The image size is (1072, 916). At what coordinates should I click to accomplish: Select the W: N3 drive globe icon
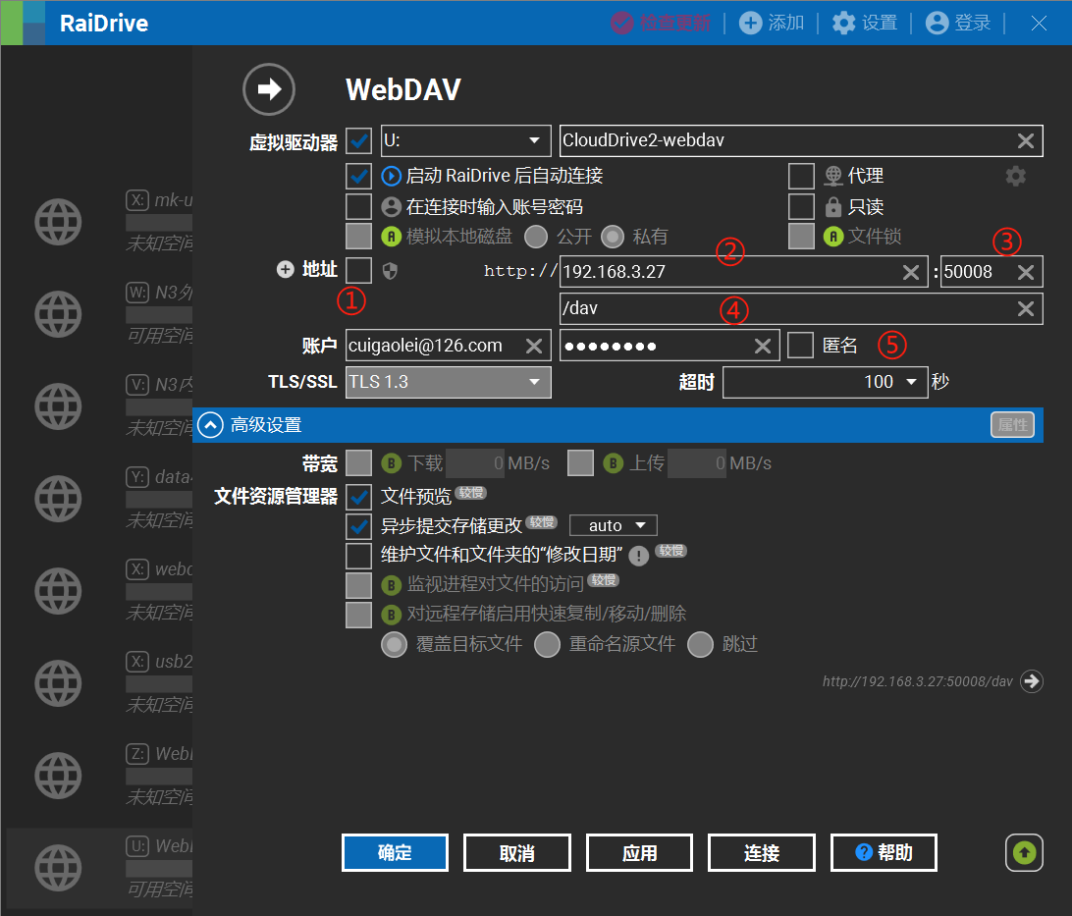[58, 314]
